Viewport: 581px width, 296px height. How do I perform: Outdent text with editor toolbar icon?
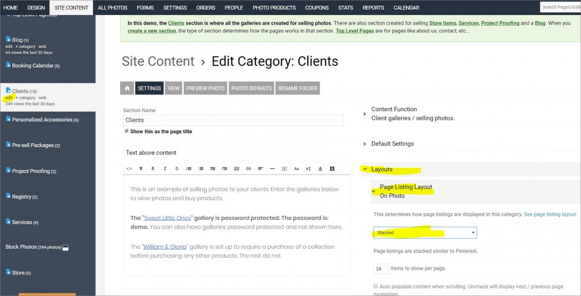(x=213, y=169)
